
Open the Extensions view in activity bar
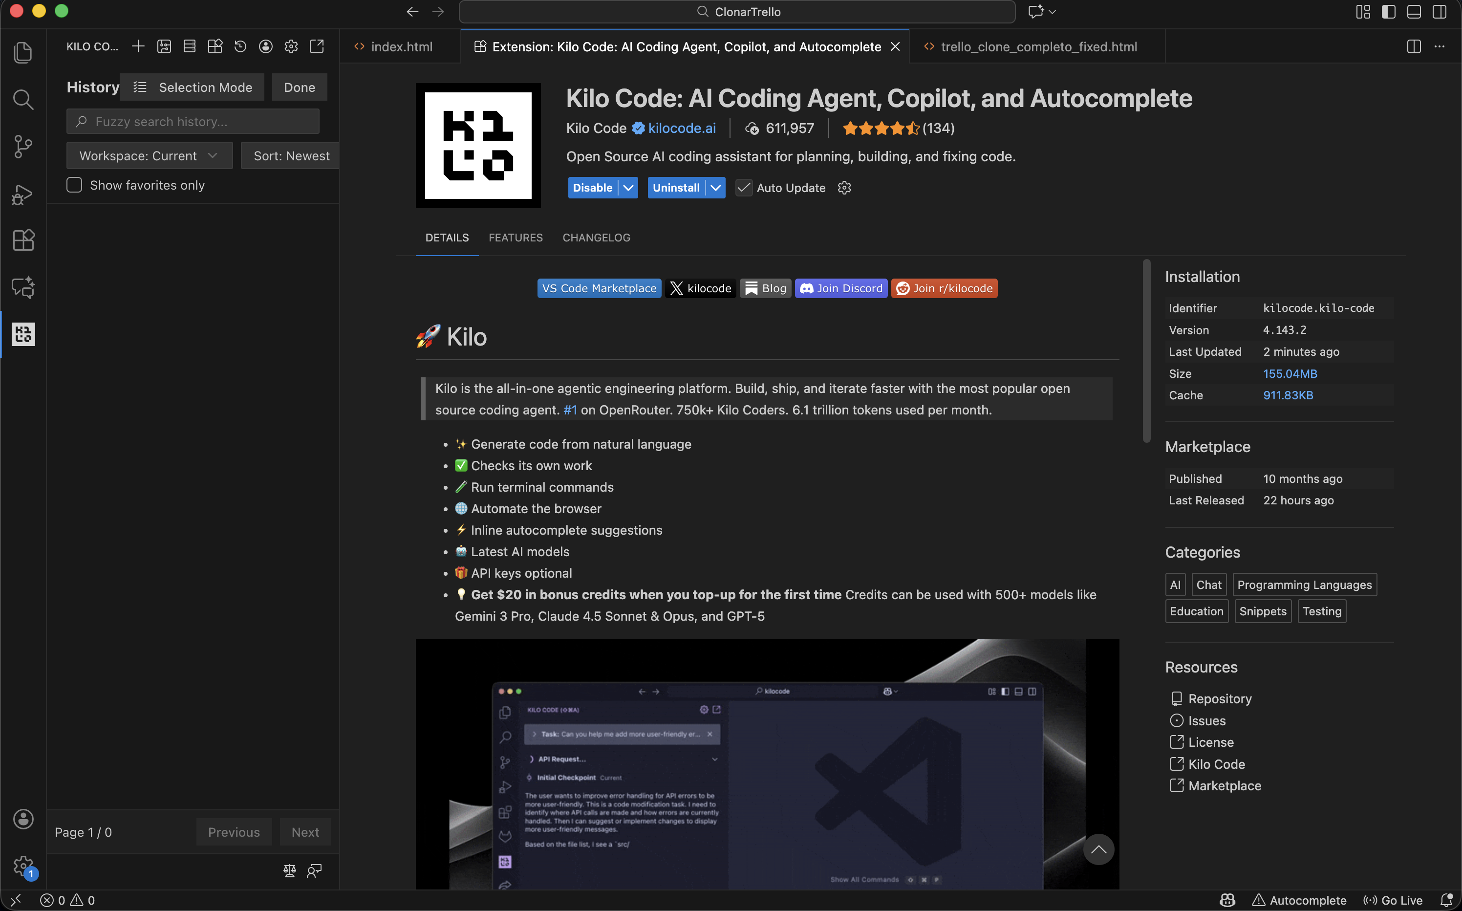pyautogui.click(x=23, y=240)
